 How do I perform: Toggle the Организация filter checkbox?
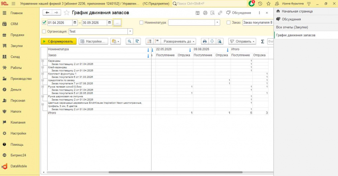[x=44, y=31]
